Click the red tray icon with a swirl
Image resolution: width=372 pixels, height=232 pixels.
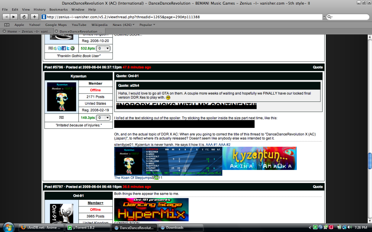click(x=331, y=227)
